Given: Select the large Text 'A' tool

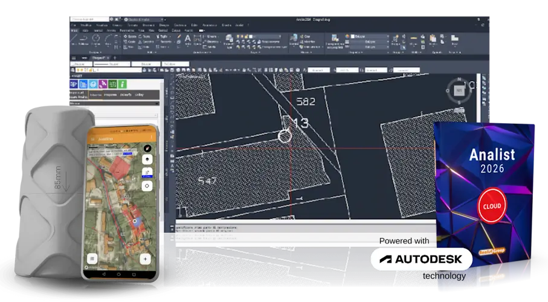Looking at the screenshot, I should click(188, 39).
